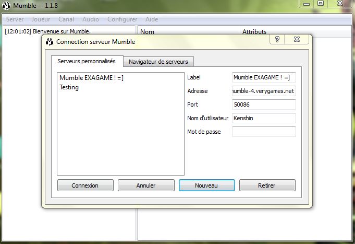Switch to Navigateur de serveurs tab
The image size is (355, 244).
158,62
